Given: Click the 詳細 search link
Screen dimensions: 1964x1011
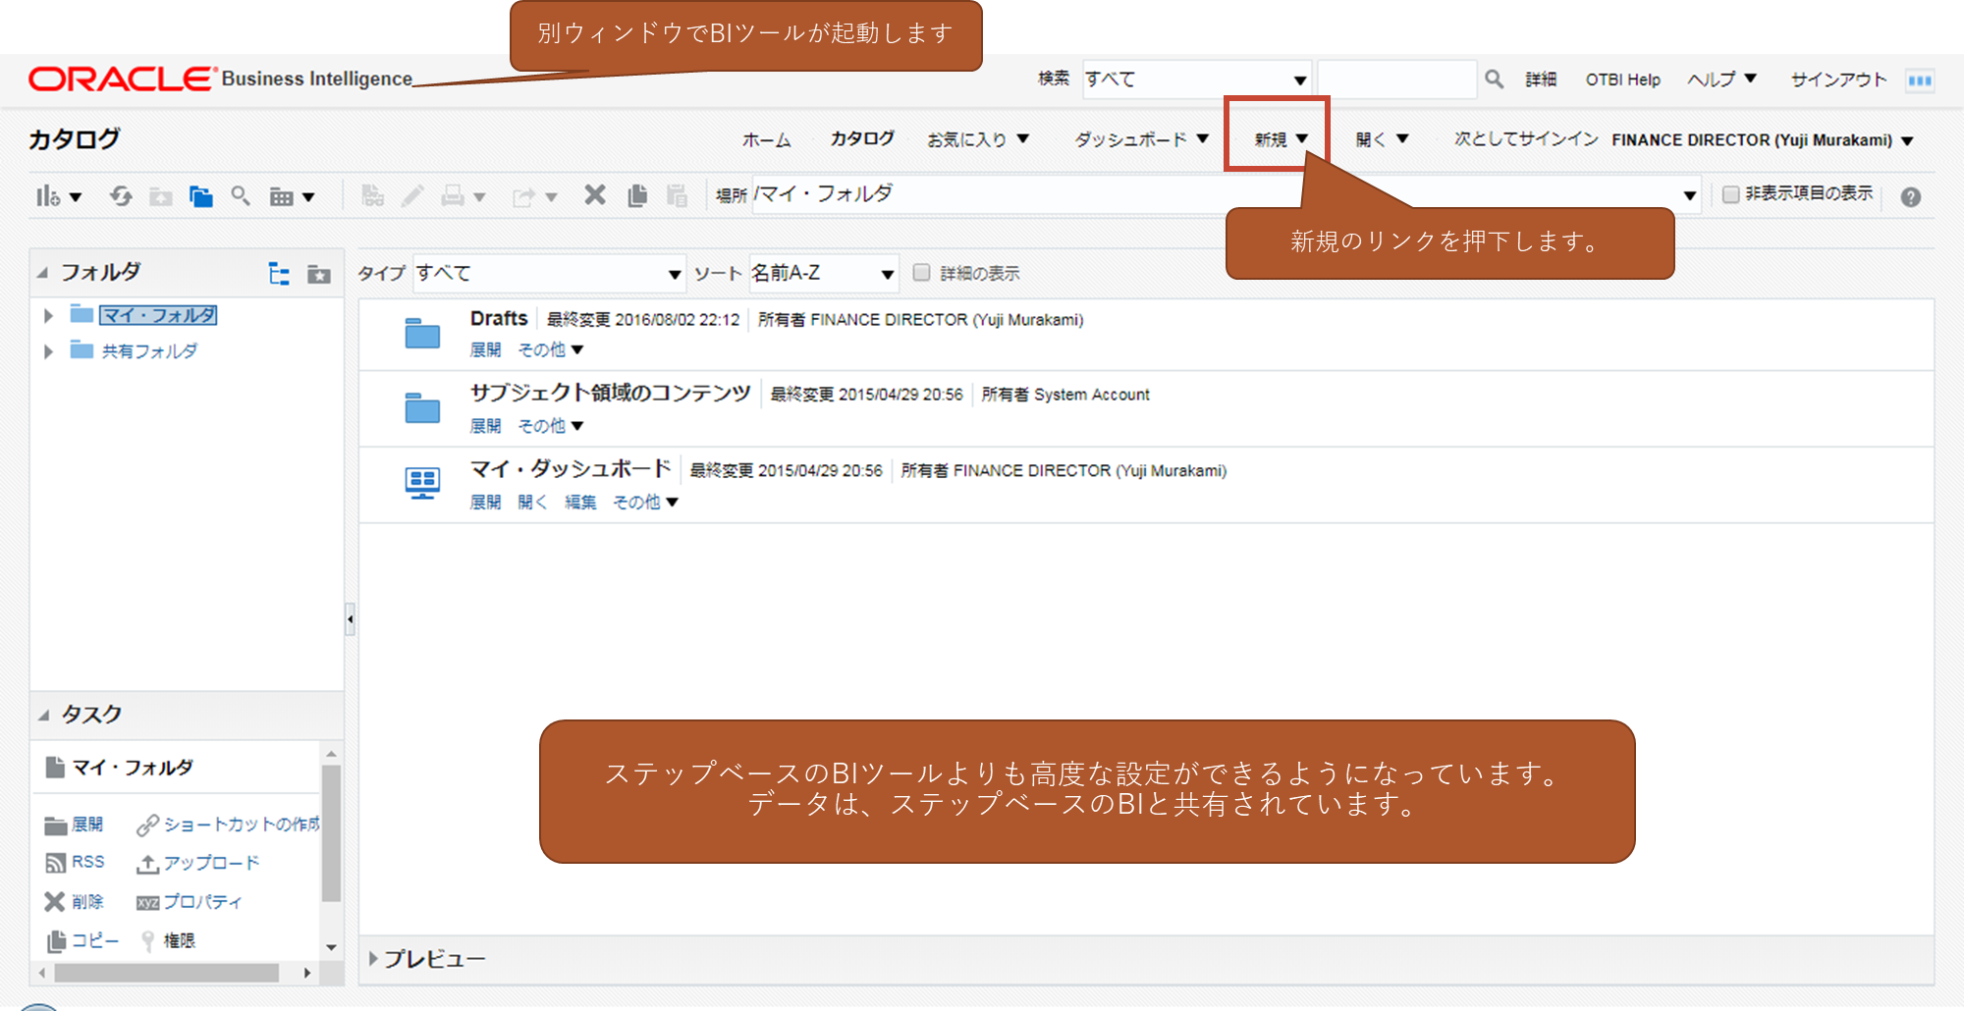Looking at the screenshot, I should [x=1541, y=80].
